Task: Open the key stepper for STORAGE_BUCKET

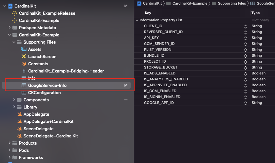Action: (x=246, y=68)
